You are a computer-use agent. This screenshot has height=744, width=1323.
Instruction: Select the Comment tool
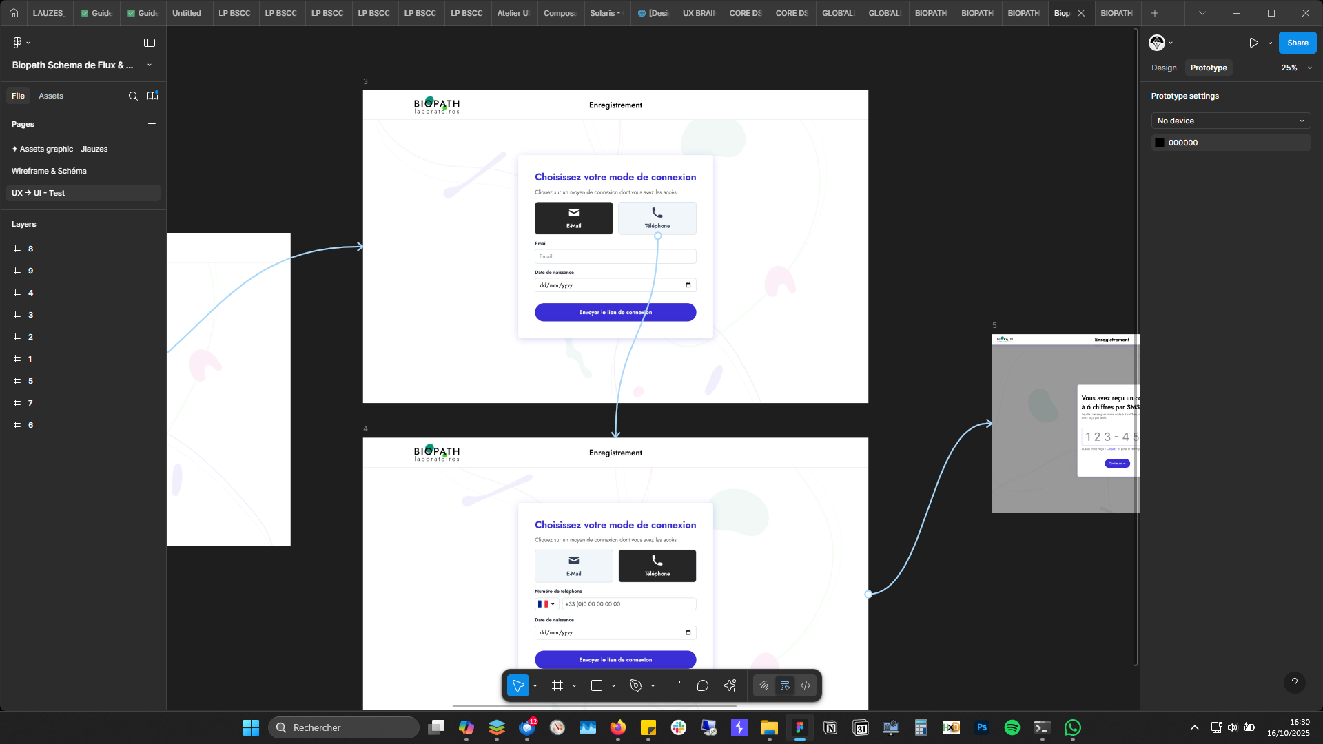[x=702, y=685]
